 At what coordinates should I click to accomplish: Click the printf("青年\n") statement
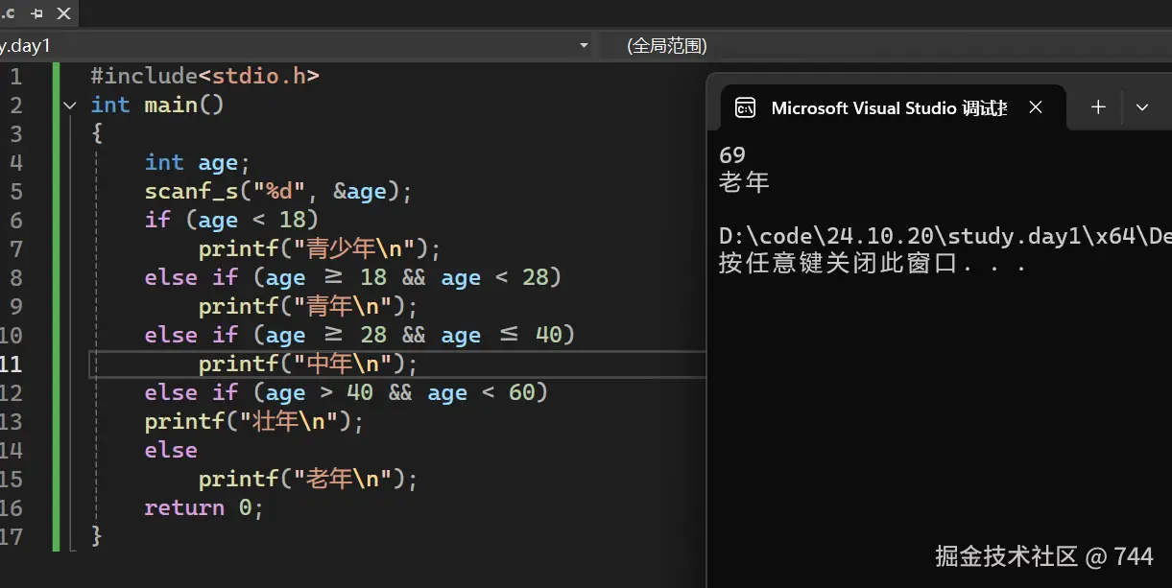309,306
